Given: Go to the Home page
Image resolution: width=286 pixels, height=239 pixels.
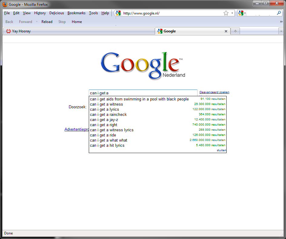Looking at the screenshot, I should pyautogui.click(x=77, y=22).
